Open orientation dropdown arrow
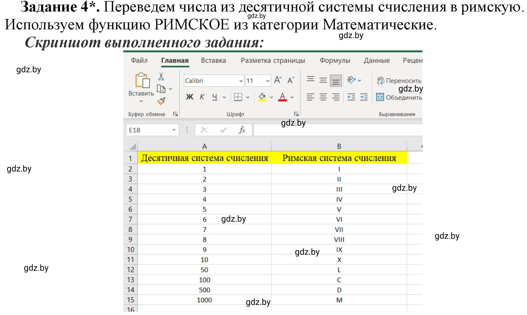 point(359,80)
